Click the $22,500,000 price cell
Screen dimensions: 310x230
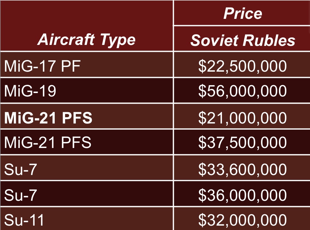point(242,66)
